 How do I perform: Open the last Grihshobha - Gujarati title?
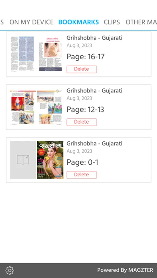[x=94, y=143]
